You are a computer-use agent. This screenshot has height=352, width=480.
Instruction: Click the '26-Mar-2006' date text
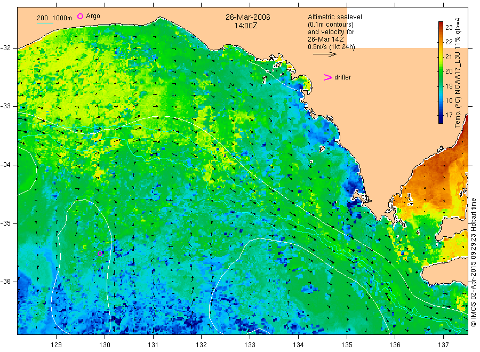click(x=248, y=17)
